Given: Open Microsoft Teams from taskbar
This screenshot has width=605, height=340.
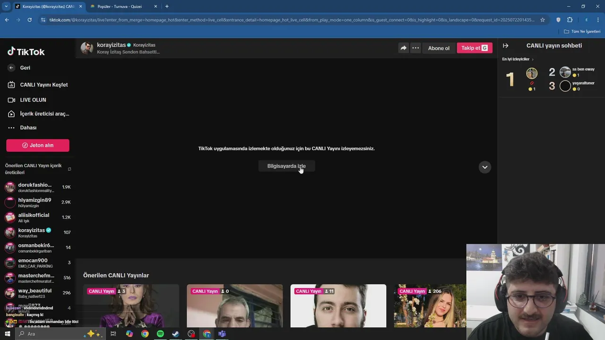Looking at the screenshot, I should 222,334.
